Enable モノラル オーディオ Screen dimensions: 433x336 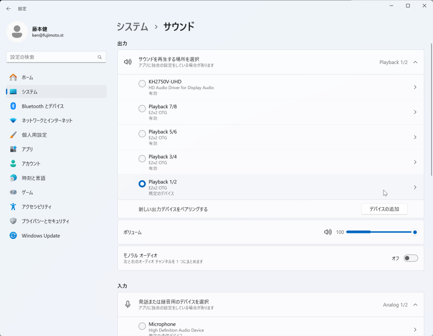pyautogui.click(x=411, y=258)
